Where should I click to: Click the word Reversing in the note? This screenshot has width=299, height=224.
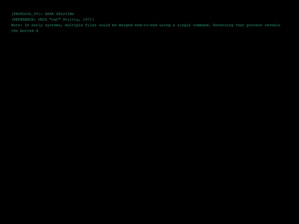(x=223, y=25)
